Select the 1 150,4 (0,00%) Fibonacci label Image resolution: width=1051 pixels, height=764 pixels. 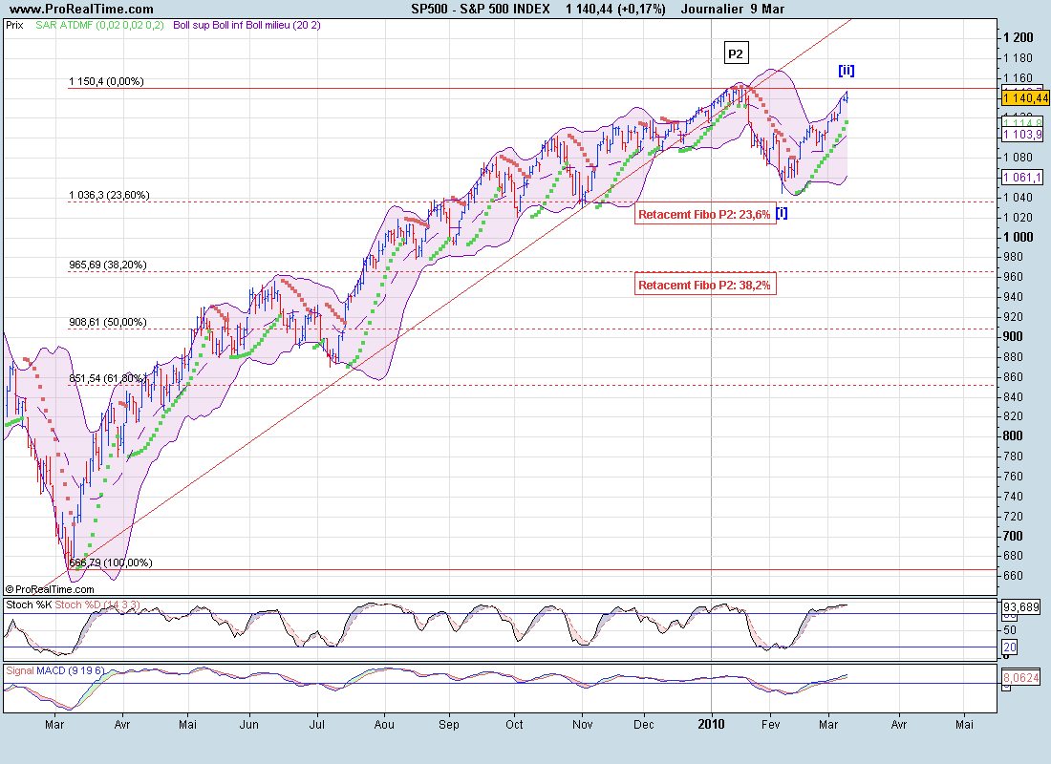(106, 82)
